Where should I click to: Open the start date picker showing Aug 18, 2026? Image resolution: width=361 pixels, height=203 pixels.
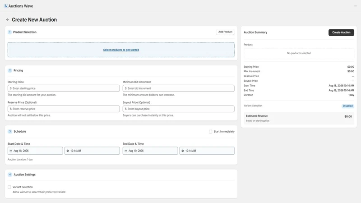tap(35, 151)
